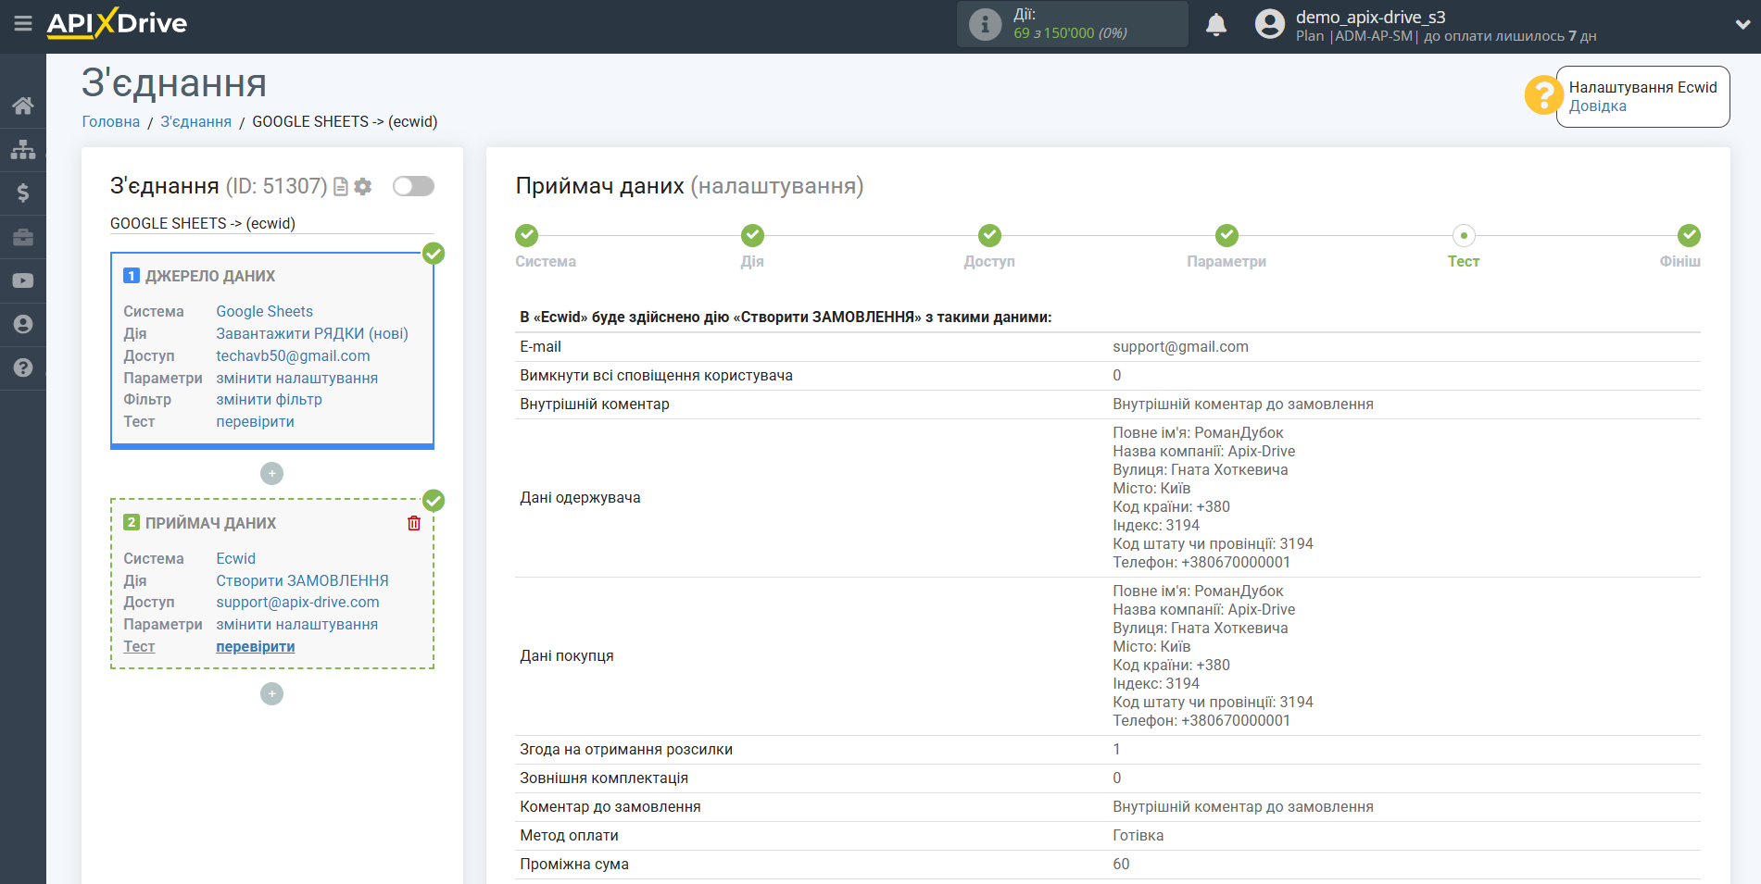Open Завантажити РЯДКИ (нові) action
This screenshot has width=1761, height=884.
[x=312, y=334]
